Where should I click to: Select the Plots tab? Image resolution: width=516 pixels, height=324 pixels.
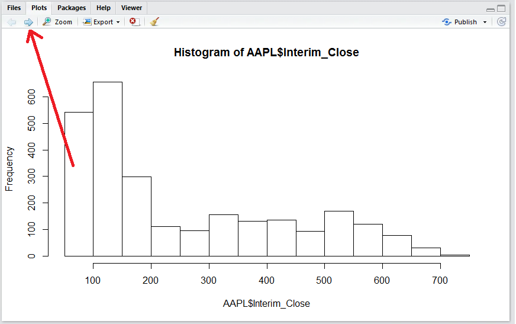[39, 8]
